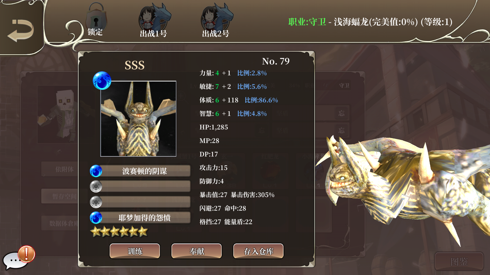Click the 训练 button

click(135, 251)
